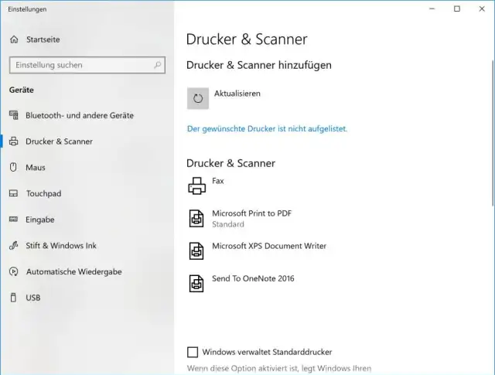495x375 pixels.
Task: Click the Startseite home icon
Action: click(14, 39)
